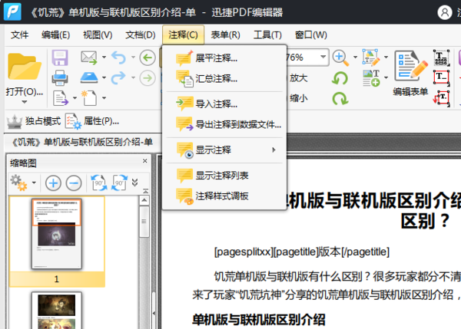461x329 pixels.
Task: Click the 放大 zoom in button
Action: coord(297,78)
